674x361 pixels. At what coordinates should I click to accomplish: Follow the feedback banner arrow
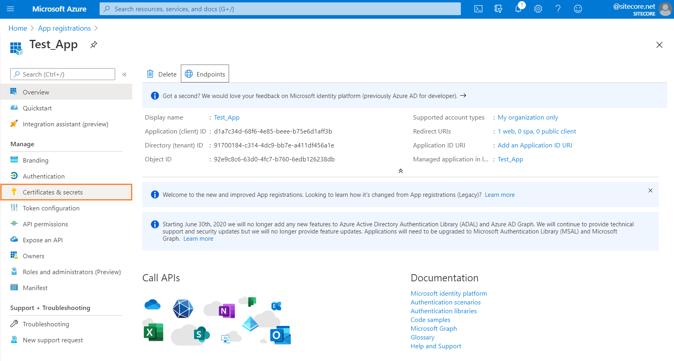tap(463, 96)
